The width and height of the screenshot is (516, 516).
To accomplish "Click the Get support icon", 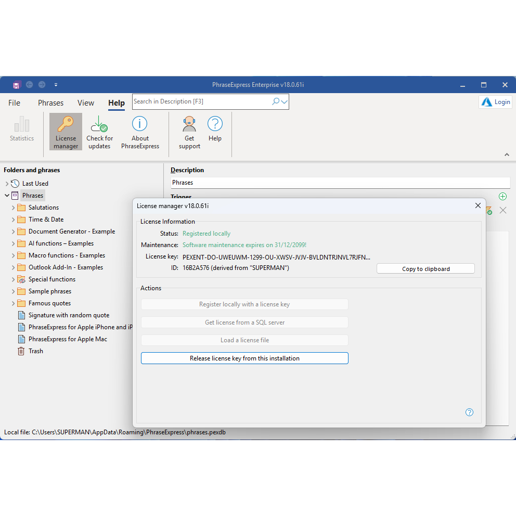I will [189, 132].
